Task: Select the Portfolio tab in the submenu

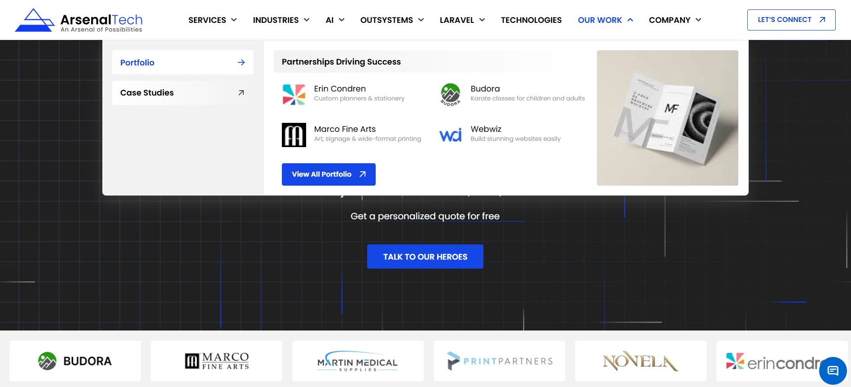Action: point(183,62)
